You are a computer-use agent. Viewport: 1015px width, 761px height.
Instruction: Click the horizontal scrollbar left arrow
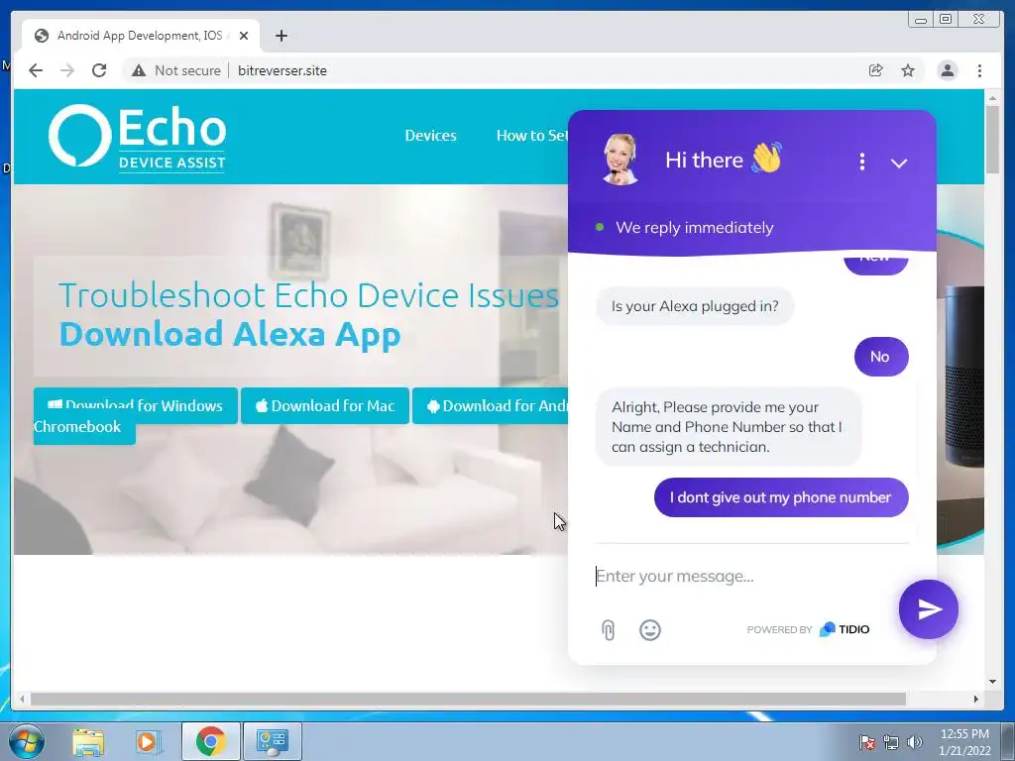pos(22,699)
